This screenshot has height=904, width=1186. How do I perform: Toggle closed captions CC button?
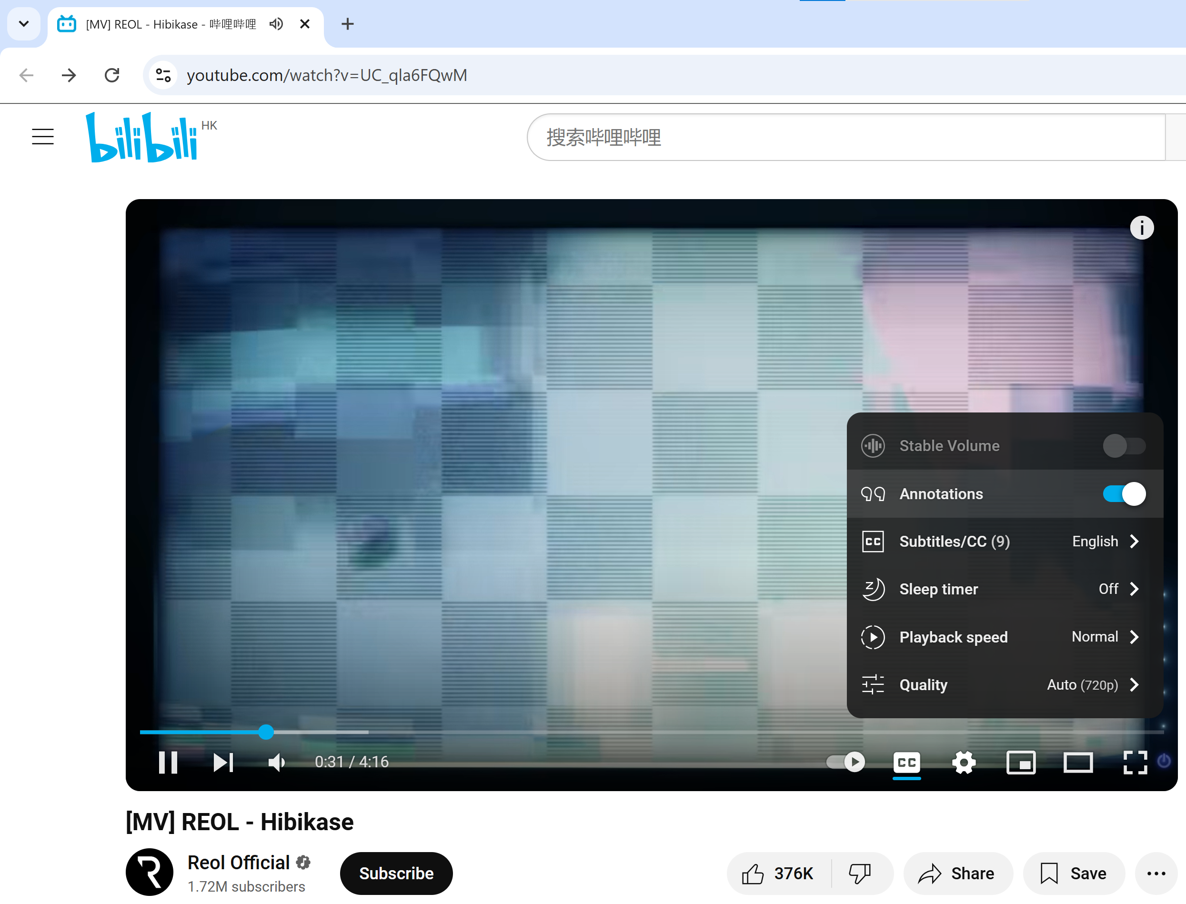pos(906,762)
